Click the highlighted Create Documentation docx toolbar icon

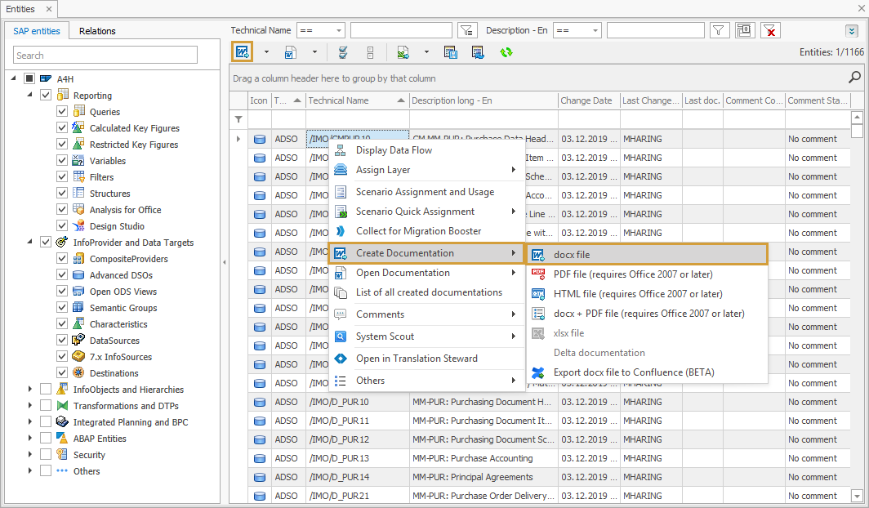(x=242, y=51)
